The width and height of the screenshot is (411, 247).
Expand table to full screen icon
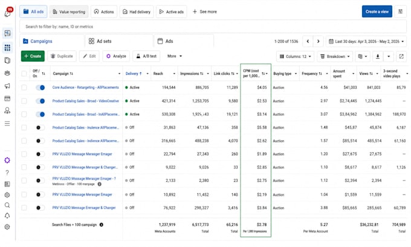(401, 56)
